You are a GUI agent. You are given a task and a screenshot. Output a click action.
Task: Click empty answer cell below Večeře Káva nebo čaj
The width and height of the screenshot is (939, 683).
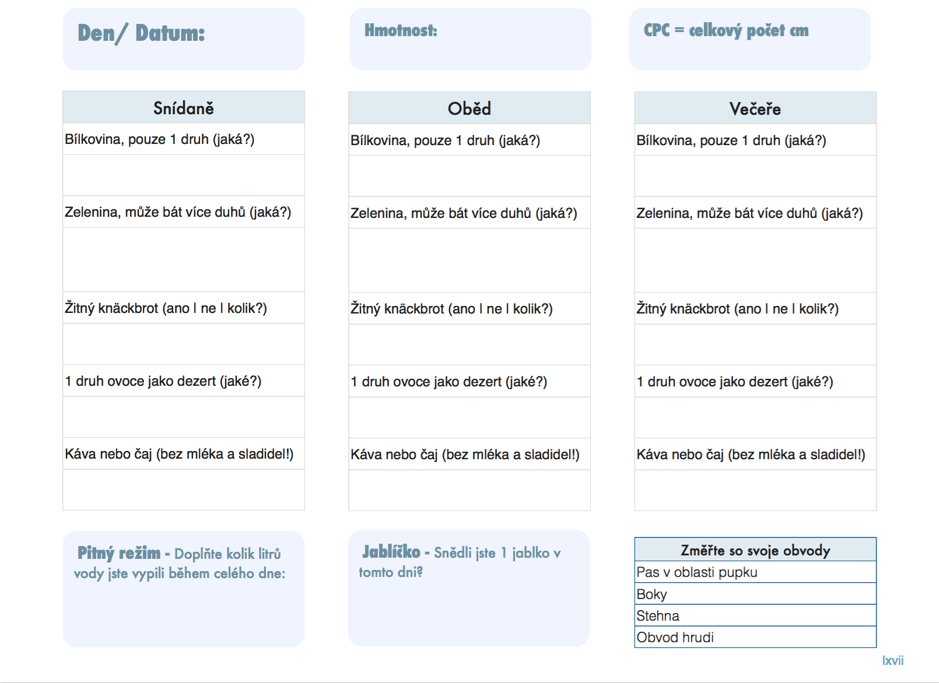pyautogui.click(x=755, y=491)
